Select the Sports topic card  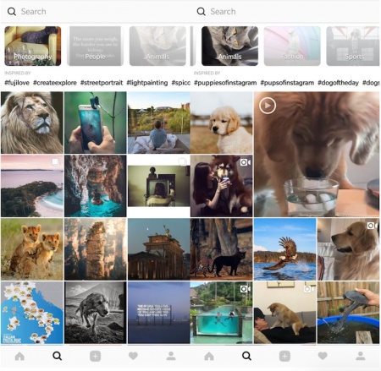(353, 46)
